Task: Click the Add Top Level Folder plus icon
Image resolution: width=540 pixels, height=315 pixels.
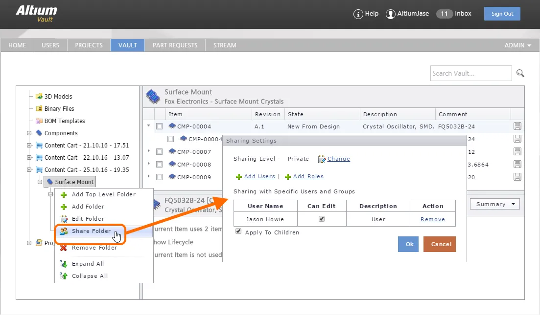Action: (x=63, y=195)
